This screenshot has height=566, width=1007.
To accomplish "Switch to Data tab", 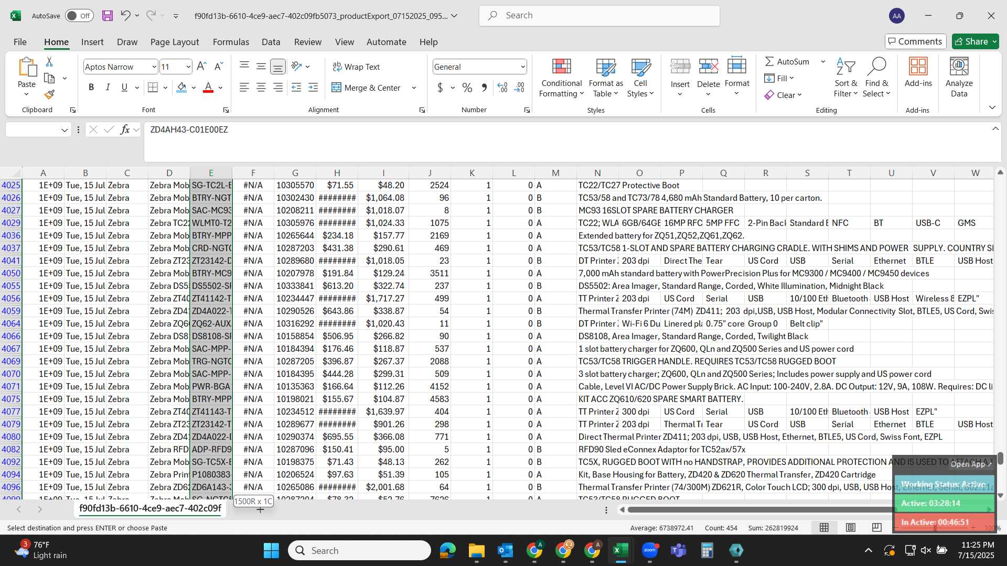I will coord(271,42).
